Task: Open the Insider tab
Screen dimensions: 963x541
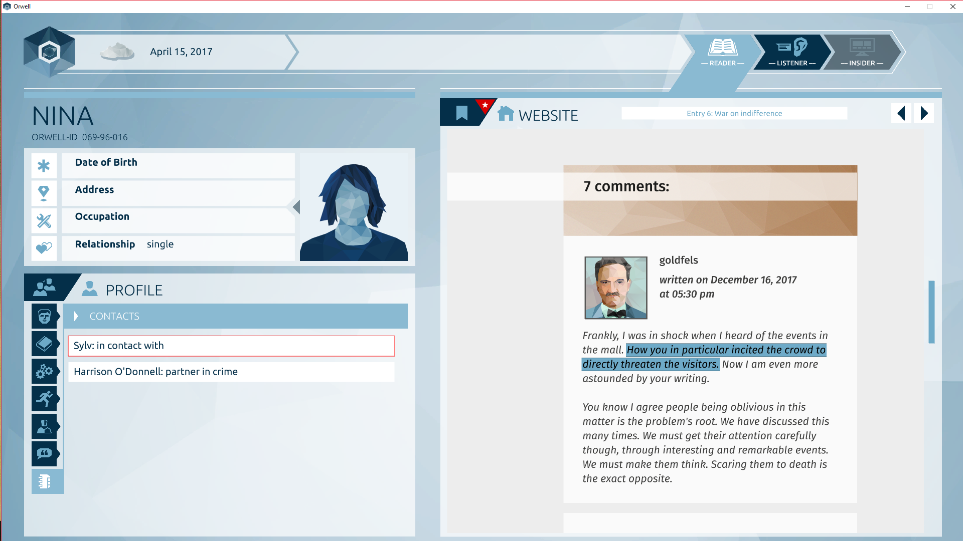Action: (x=862, y=52)
